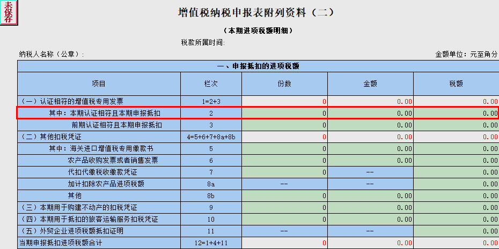Select 税额 field for 本期用于购建不动产的扣税凭证
Image resolution: width=499 pixels, height=249 pixels.
pos(456,207)
